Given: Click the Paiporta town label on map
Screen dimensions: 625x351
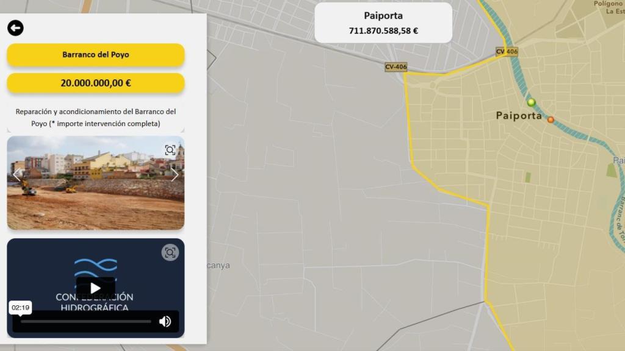Looking at the screenshot, I should click(x=518, y=115).
